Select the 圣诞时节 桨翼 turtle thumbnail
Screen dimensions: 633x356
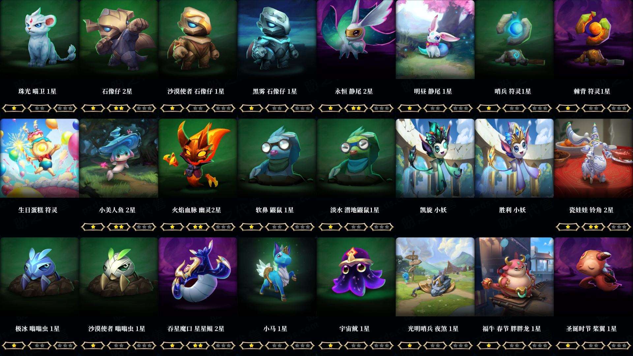coord(593,277)
